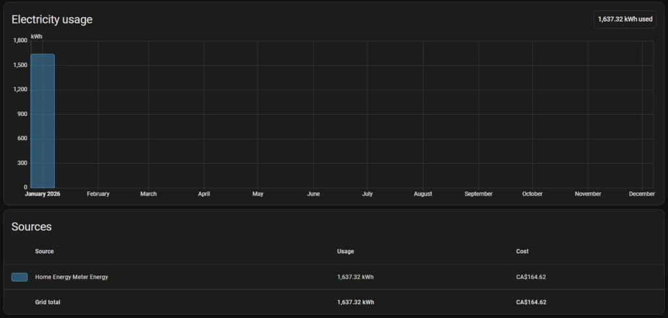Click the CA$164.62 cost for Home Energy Meter
This screenshot has height=318, width=668.
tap(531, 277)
